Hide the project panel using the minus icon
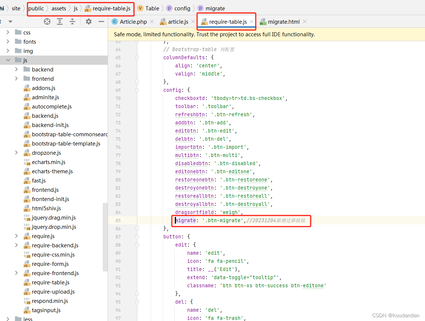The width and height of the screenshot is (425, 321). click(101, 21)
